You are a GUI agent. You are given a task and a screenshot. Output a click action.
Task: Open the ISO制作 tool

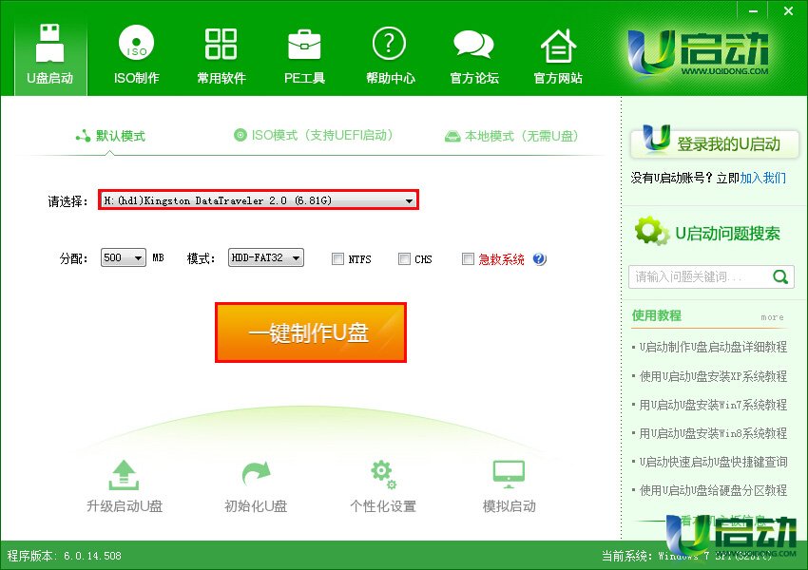(136, 54)
